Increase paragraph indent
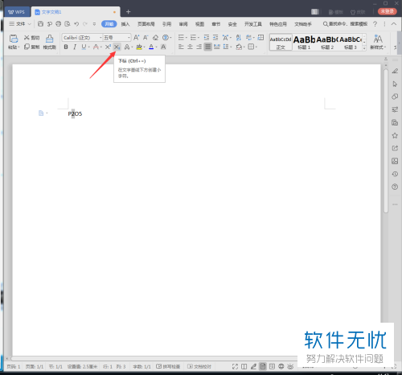This screenshot has width=402, height=375. pos(215,37)
